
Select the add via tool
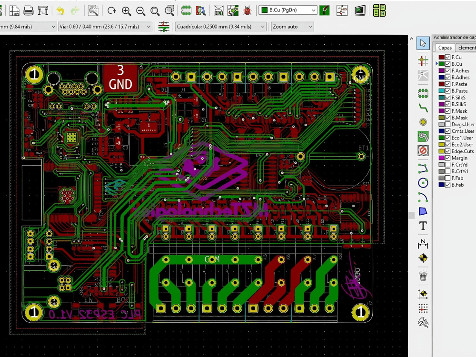pos(422,122)
